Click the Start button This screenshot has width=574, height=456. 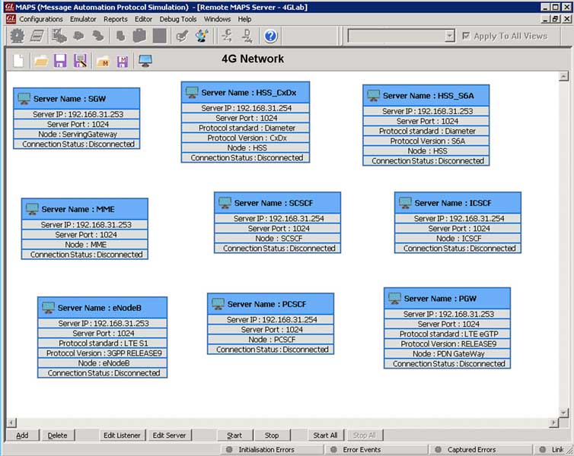(x=234, y=435)
